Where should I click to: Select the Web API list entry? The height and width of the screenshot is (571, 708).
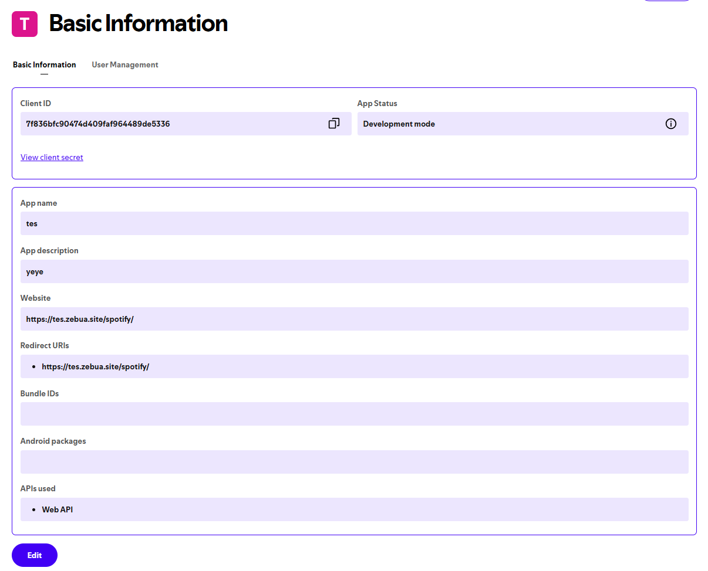coord(58,509)
